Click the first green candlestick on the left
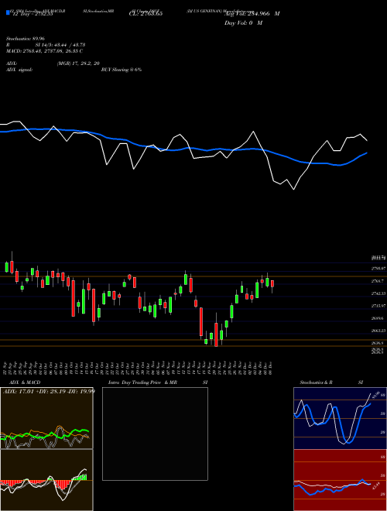Viewport: 387px width, 511px height. [x=6, y=267]
